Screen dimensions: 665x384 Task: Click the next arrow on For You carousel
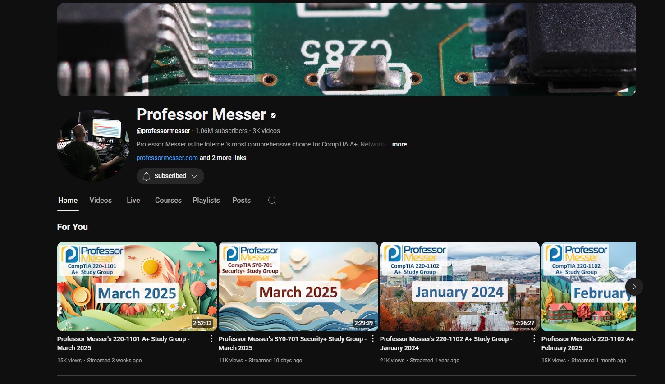pyautogui.click(x=634, y=287)
